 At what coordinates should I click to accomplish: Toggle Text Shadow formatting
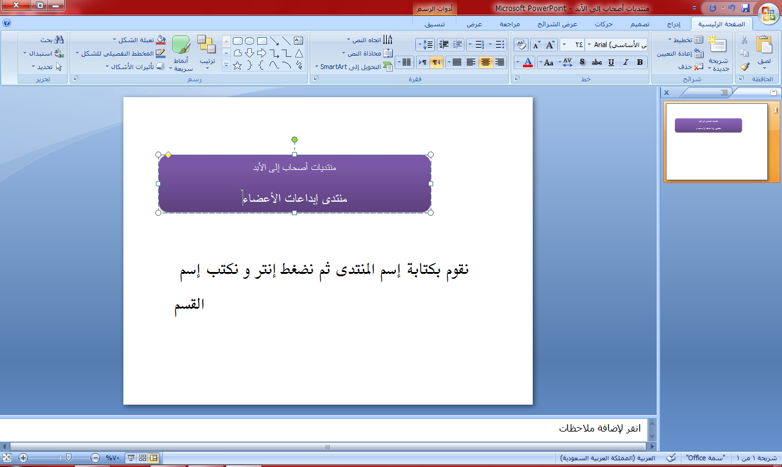click(582, 62)
